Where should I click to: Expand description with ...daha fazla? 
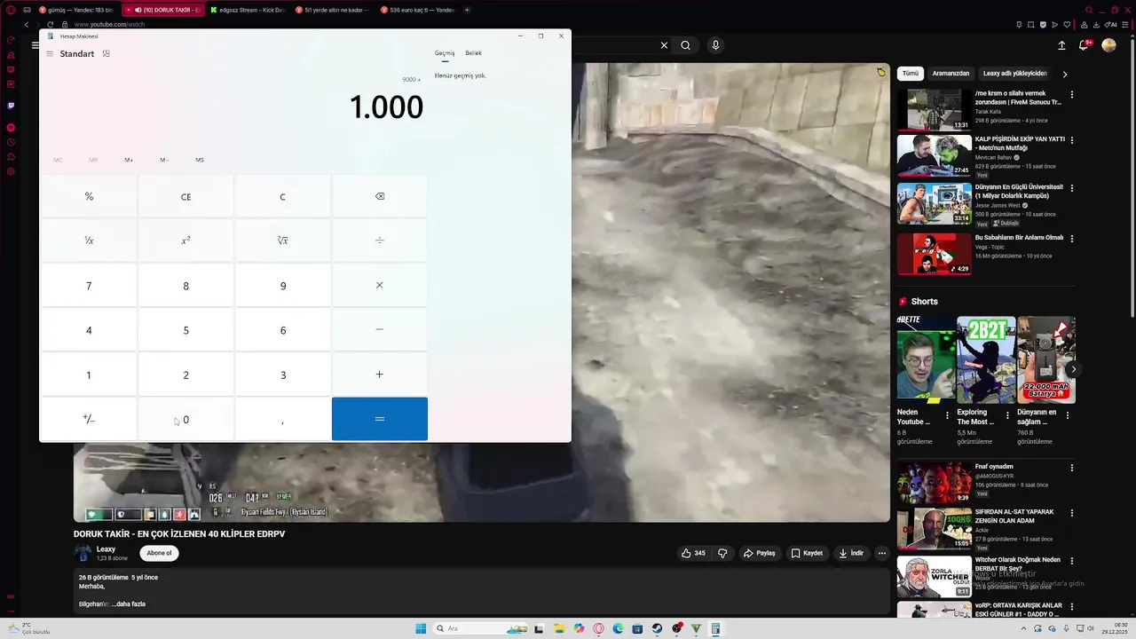129,604
